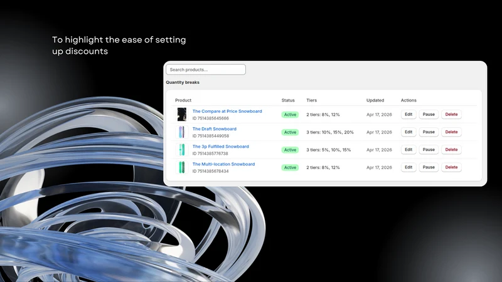Click '2 tiers: 8%, 12%' for Multi-location Snowboard

pos(323,167)
